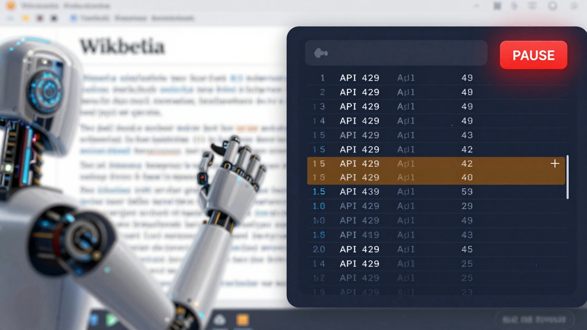The image size is (587, 330).
Task: Click inside the search input field
Action: [x=399, y=53]
